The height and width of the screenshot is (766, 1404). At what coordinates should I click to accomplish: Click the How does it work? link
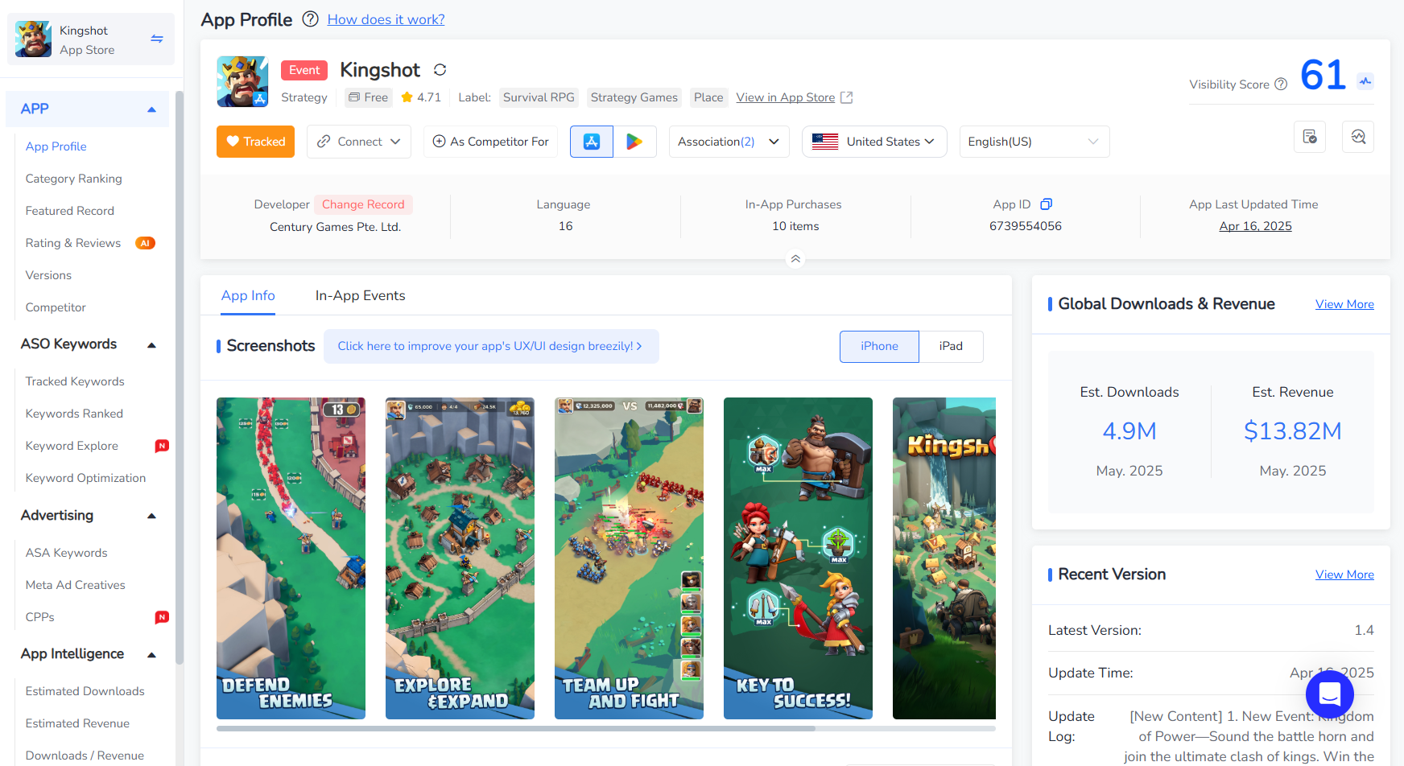tap(386, 19)
